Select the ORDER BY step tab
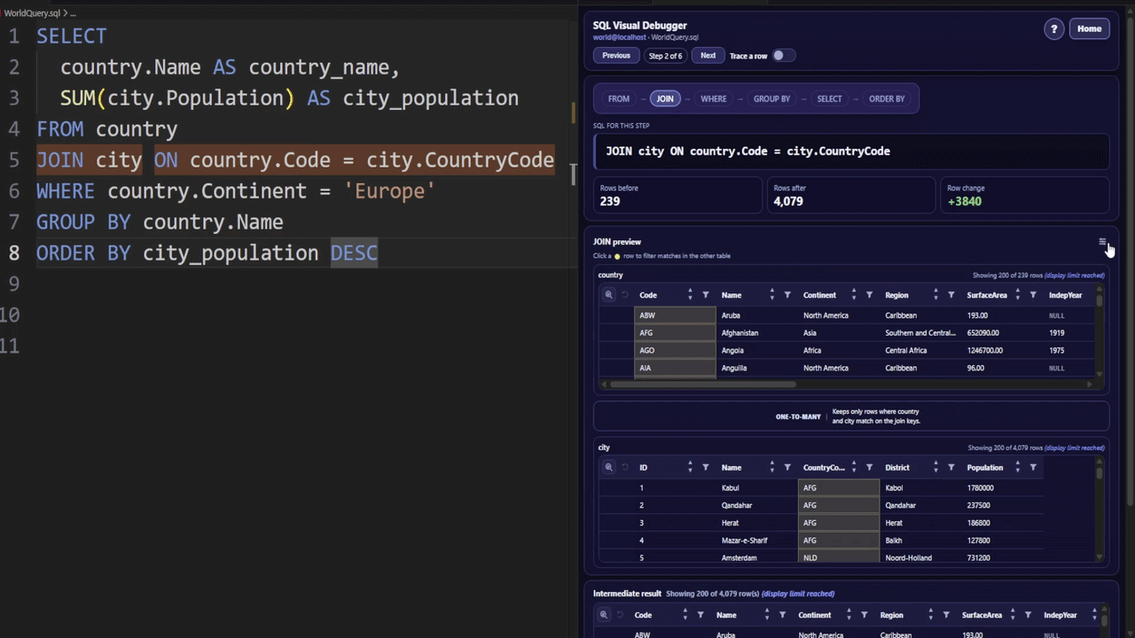 click(887, 99)
